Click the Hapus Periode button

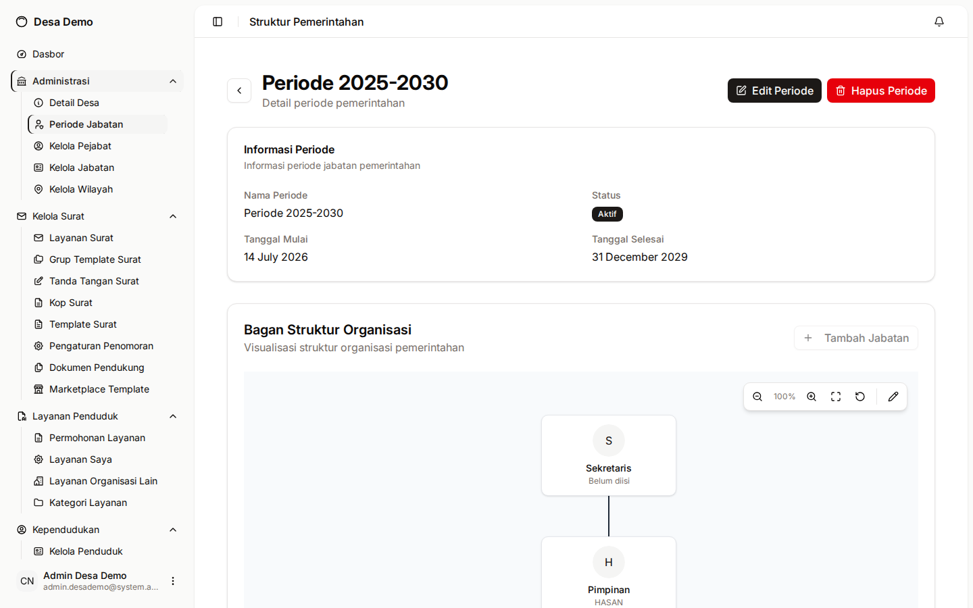[881, 91]
